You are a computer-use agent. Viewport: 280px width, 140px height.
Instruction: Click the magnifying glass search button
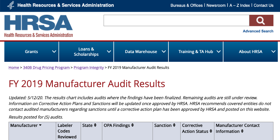tap(261, 21)
